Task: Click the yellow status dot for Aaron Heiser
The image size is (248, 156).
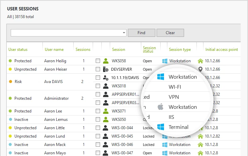Action: click(10, 69)
